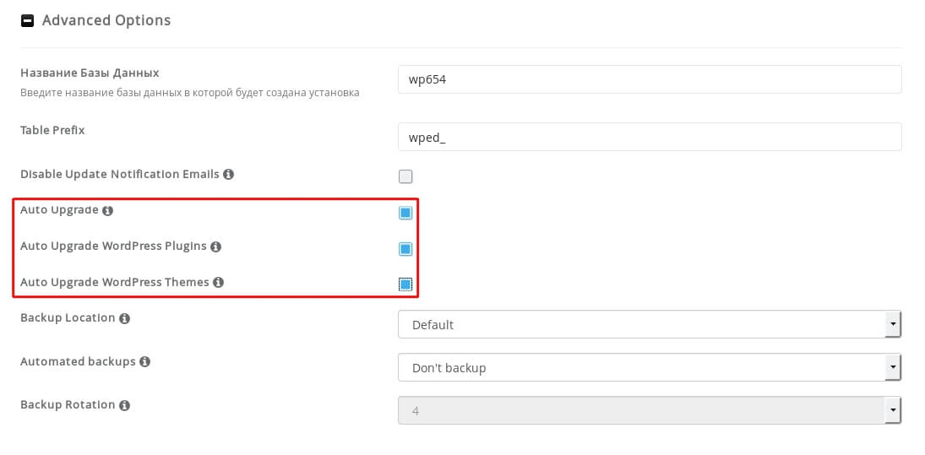This screenshot has height=455, width=925.
Task: Open info tooltip for Backup Location
Action: 124,318
